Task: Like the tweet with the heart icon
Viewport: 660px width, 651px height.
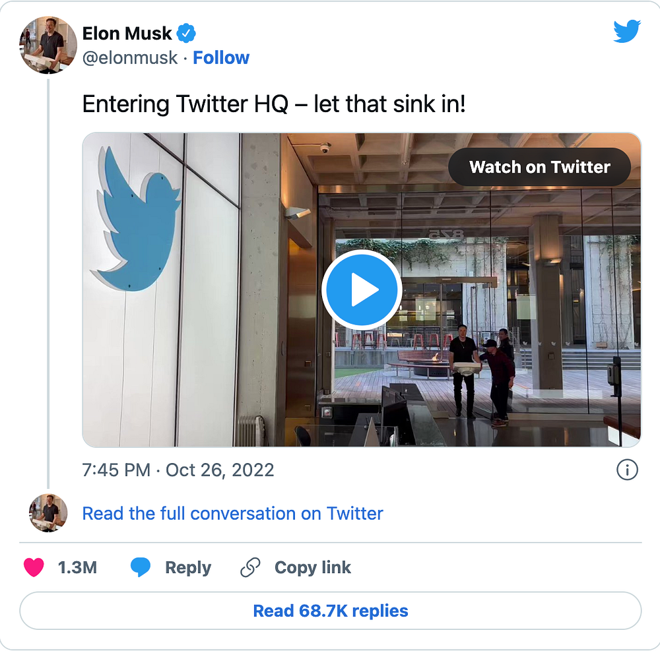Action: coord(34,567)
